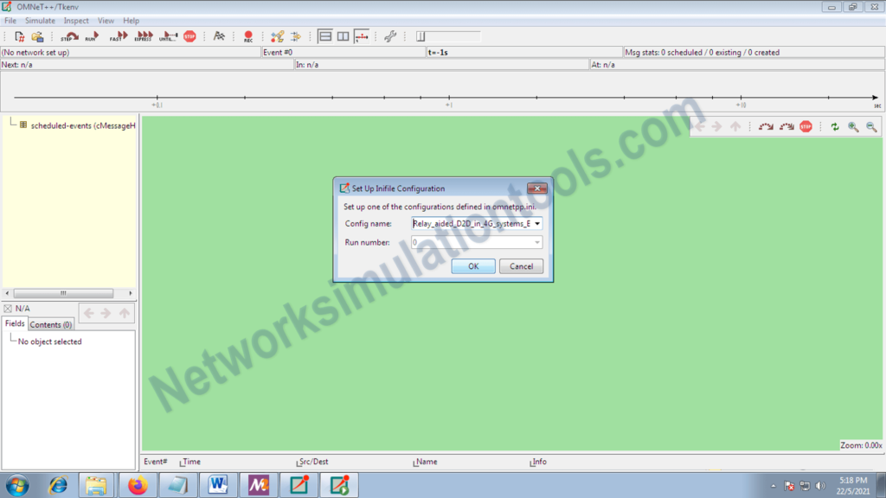Click the zoom-in magnifier icon above the canvas

[852, 126]
